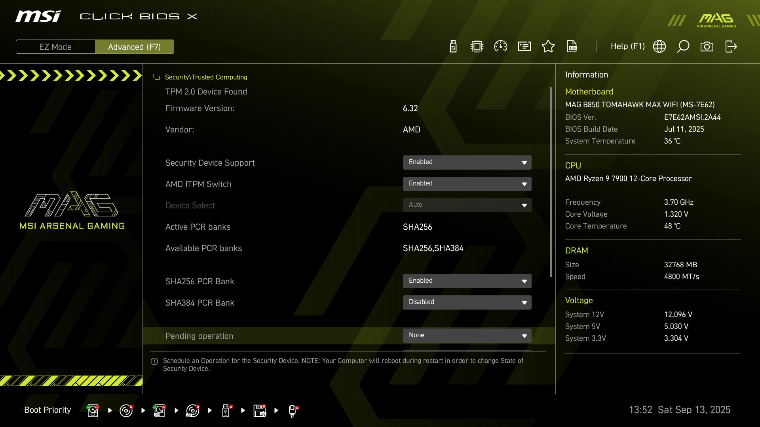This screenshot has width=760, height=427.
Task: Click the Help (F1) button
Action: click(x=627, y=47)
